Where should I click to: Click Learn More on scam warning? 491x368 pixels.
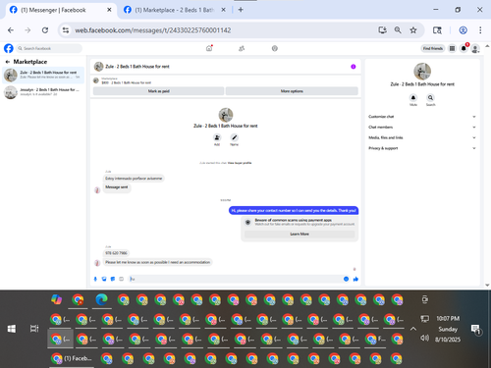click(300, 234)
